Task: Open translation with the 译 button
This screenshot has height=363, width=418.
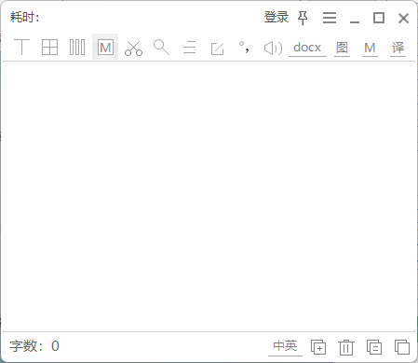Action: coord(398,48)
